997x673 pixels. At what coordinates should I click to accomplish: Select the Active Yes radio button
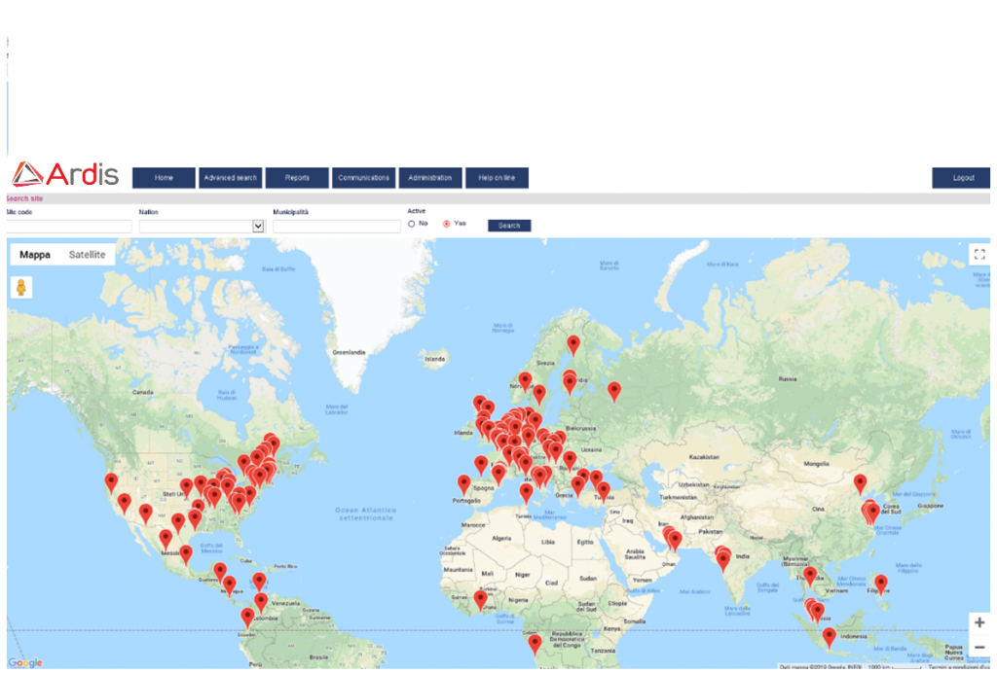tap(446, 224)
